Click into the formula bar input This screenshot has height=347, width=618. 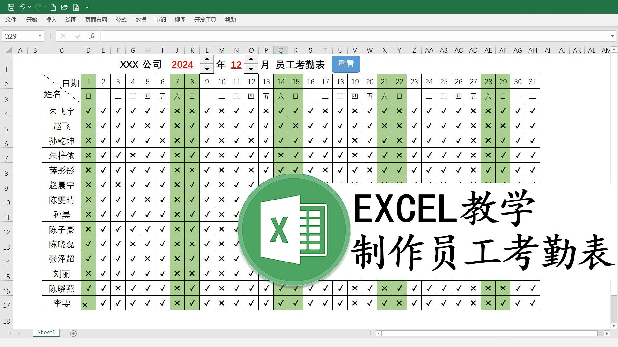(x=355, y=36)
